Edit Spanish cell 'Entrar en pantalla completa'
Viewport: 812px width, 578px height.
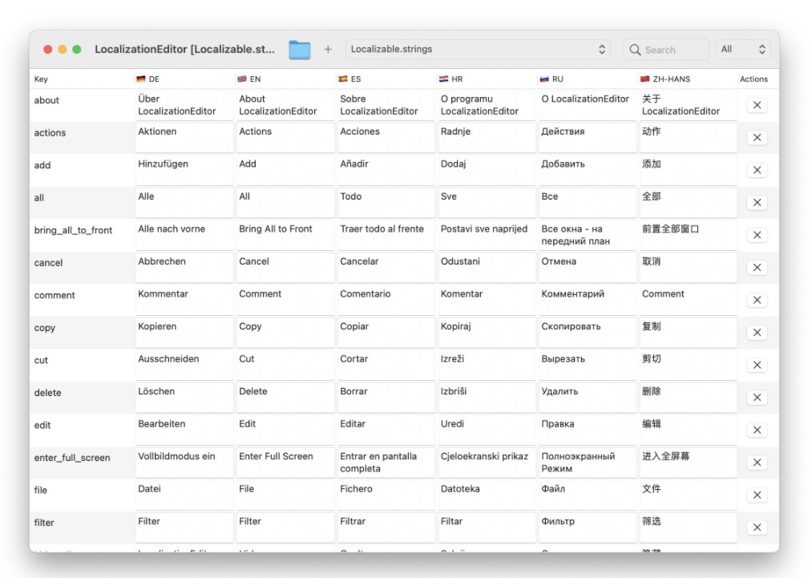386,463
